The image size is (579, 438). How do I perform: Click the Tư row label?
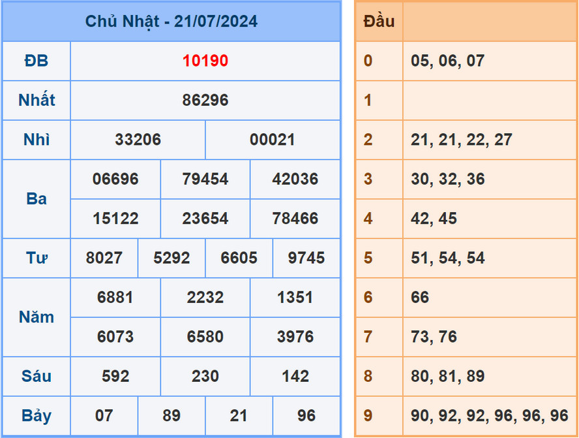[x=36, y=258]
